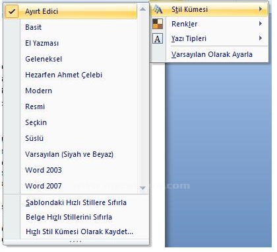Click Şablondaki Hızlı Stillere Sıfırla
The width and height of the screenshot is (277, 252).
76,202
